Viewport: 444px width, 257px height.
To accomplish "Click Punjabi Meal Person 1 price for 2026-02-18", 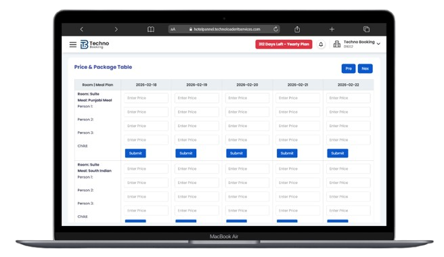I will [146, 98].
